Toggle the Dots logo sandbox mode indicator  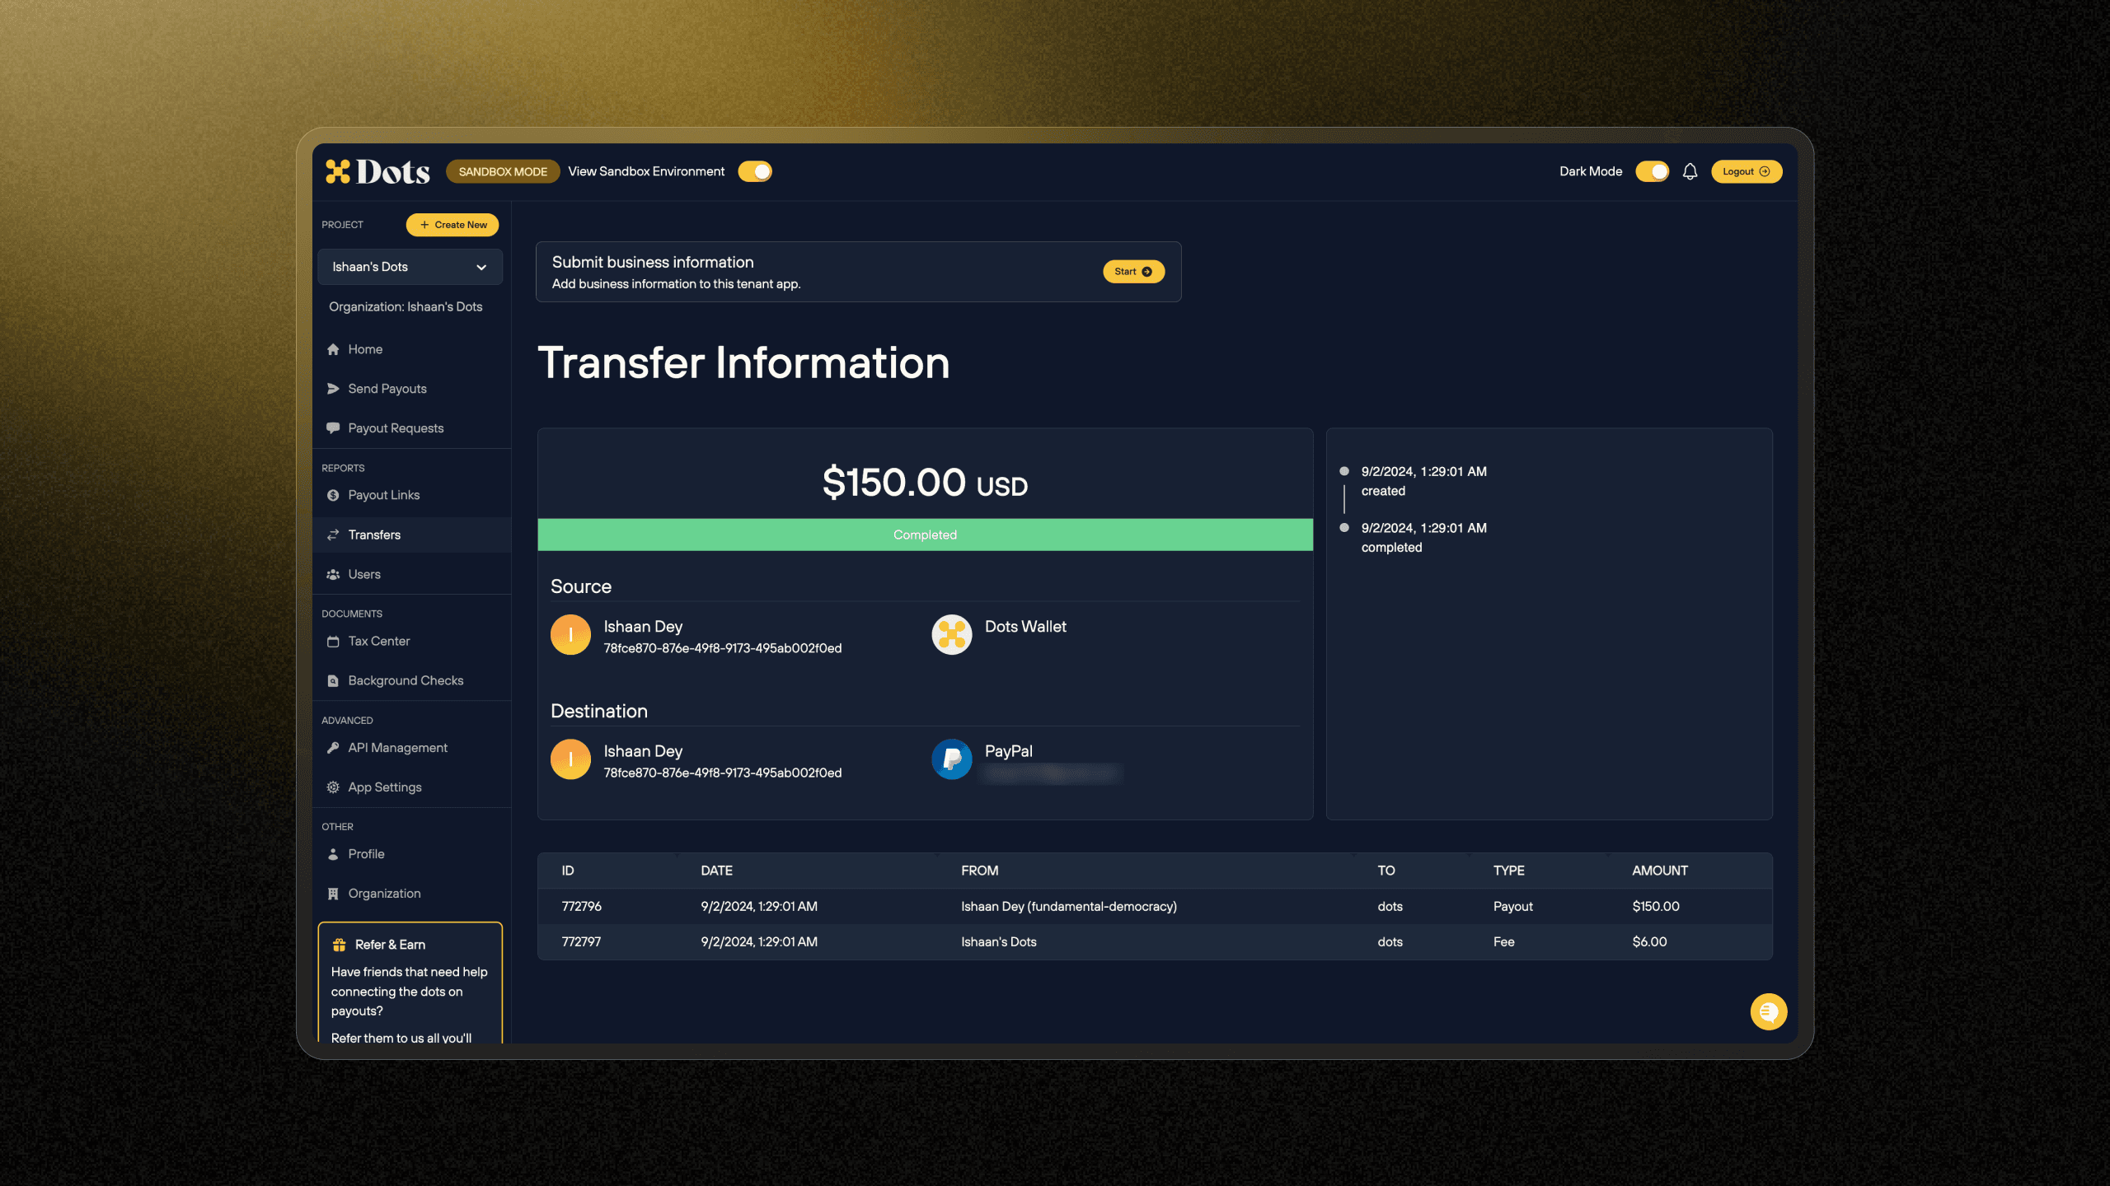[757, 172]
